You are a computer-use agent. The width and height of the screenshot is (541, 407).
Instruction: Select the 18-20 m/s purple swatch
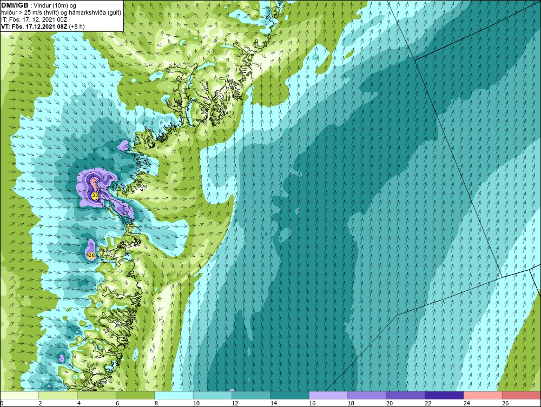pyautogui.click(x=367, y=395)
